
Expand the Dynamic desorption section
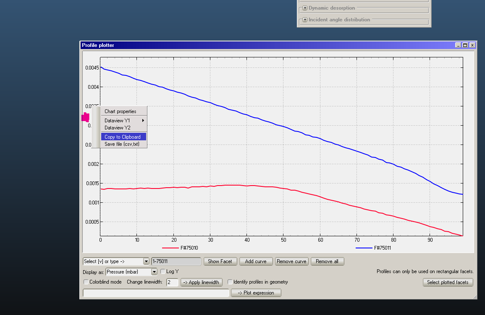coord(305,8)
